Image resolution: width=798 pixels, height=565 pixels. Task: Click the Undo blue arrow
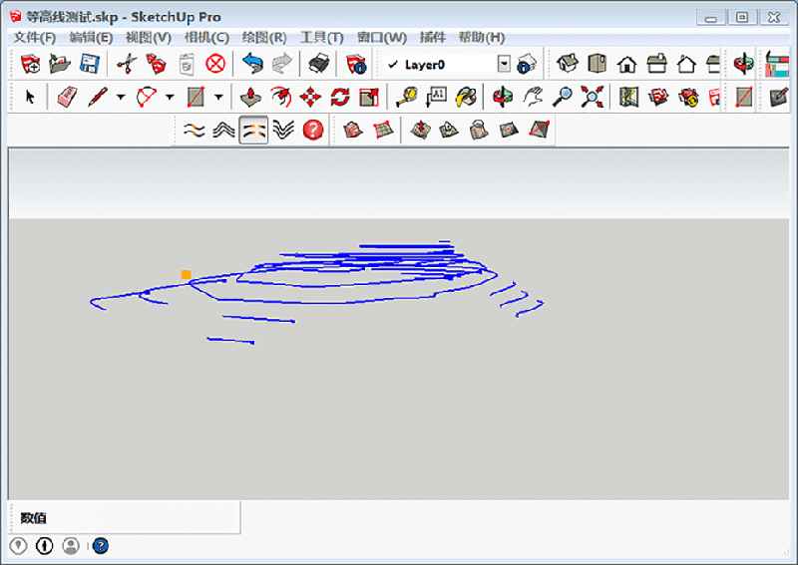pyautogui.click(x=252, y=64)
